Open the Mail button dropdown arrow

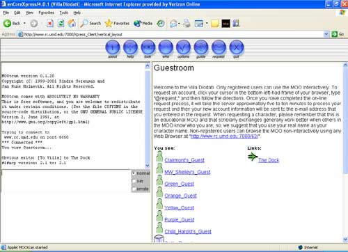click(x=179, y=24)
